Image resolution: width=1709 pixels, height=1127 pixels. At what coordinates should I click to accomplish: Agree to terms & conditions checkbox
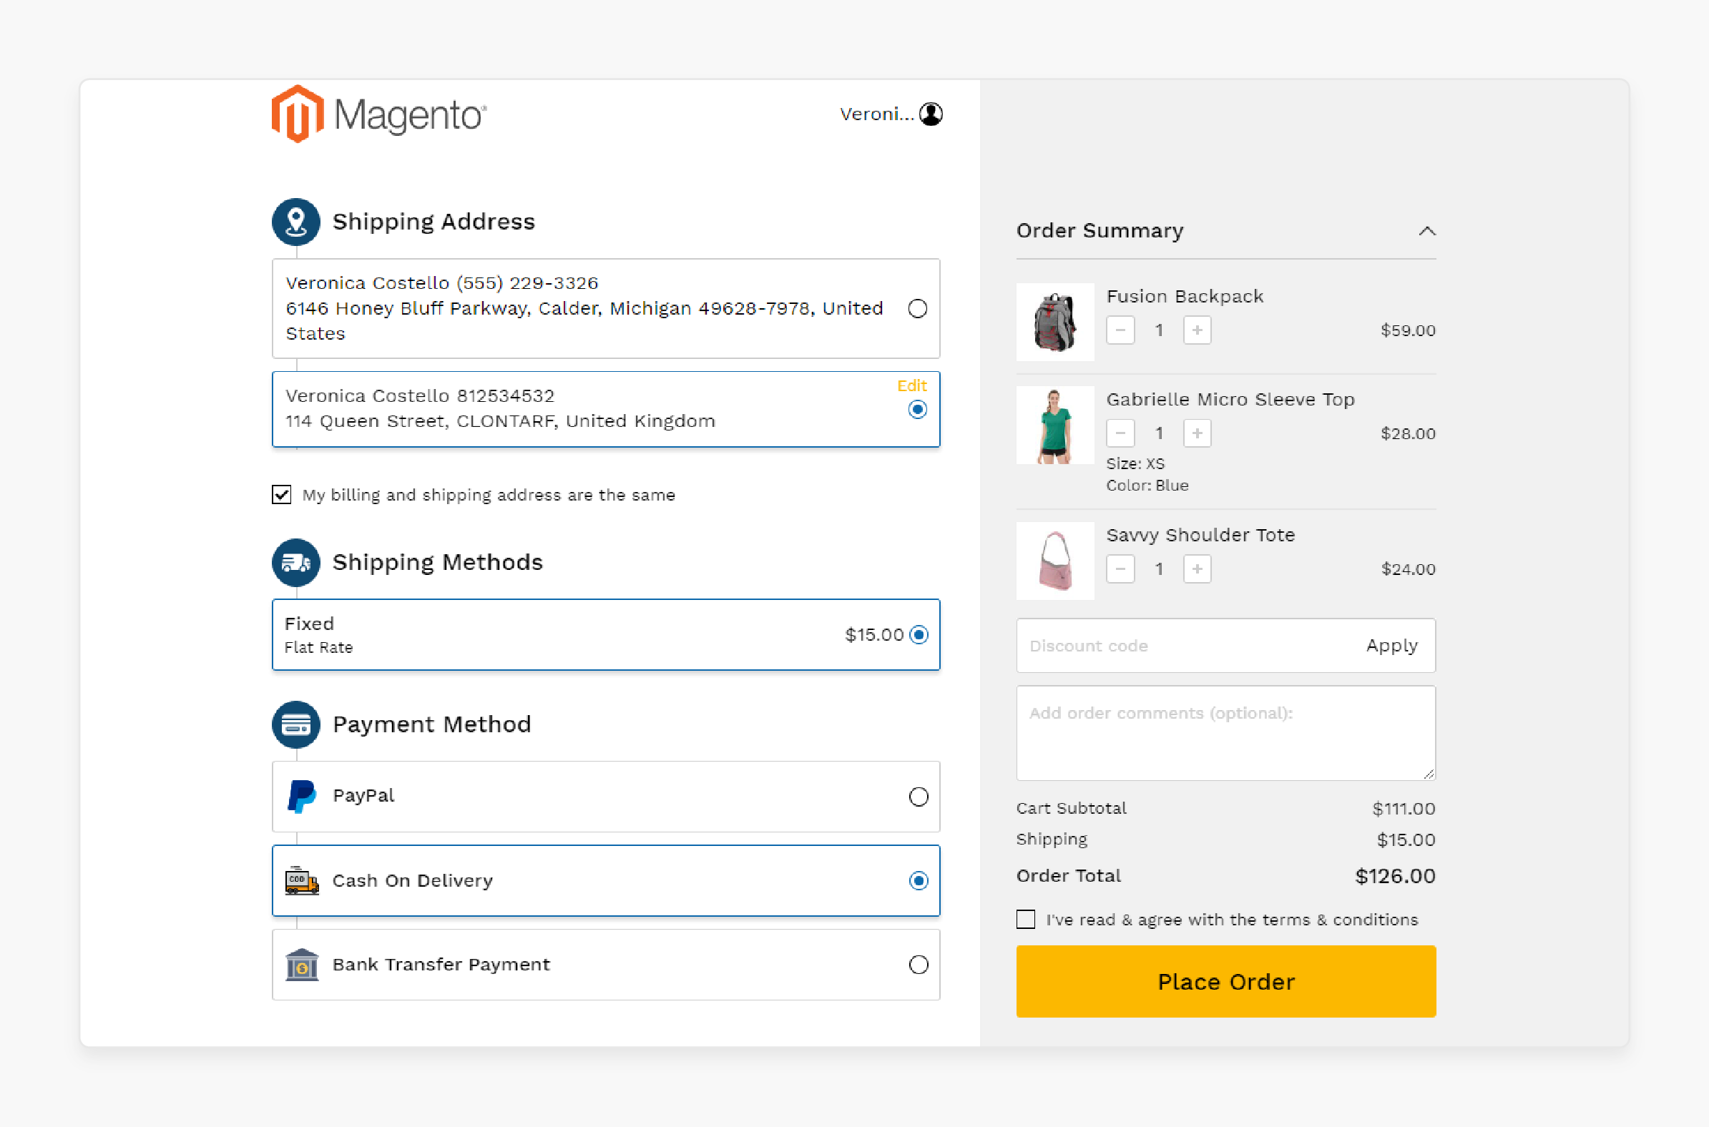pos(1026,920)
